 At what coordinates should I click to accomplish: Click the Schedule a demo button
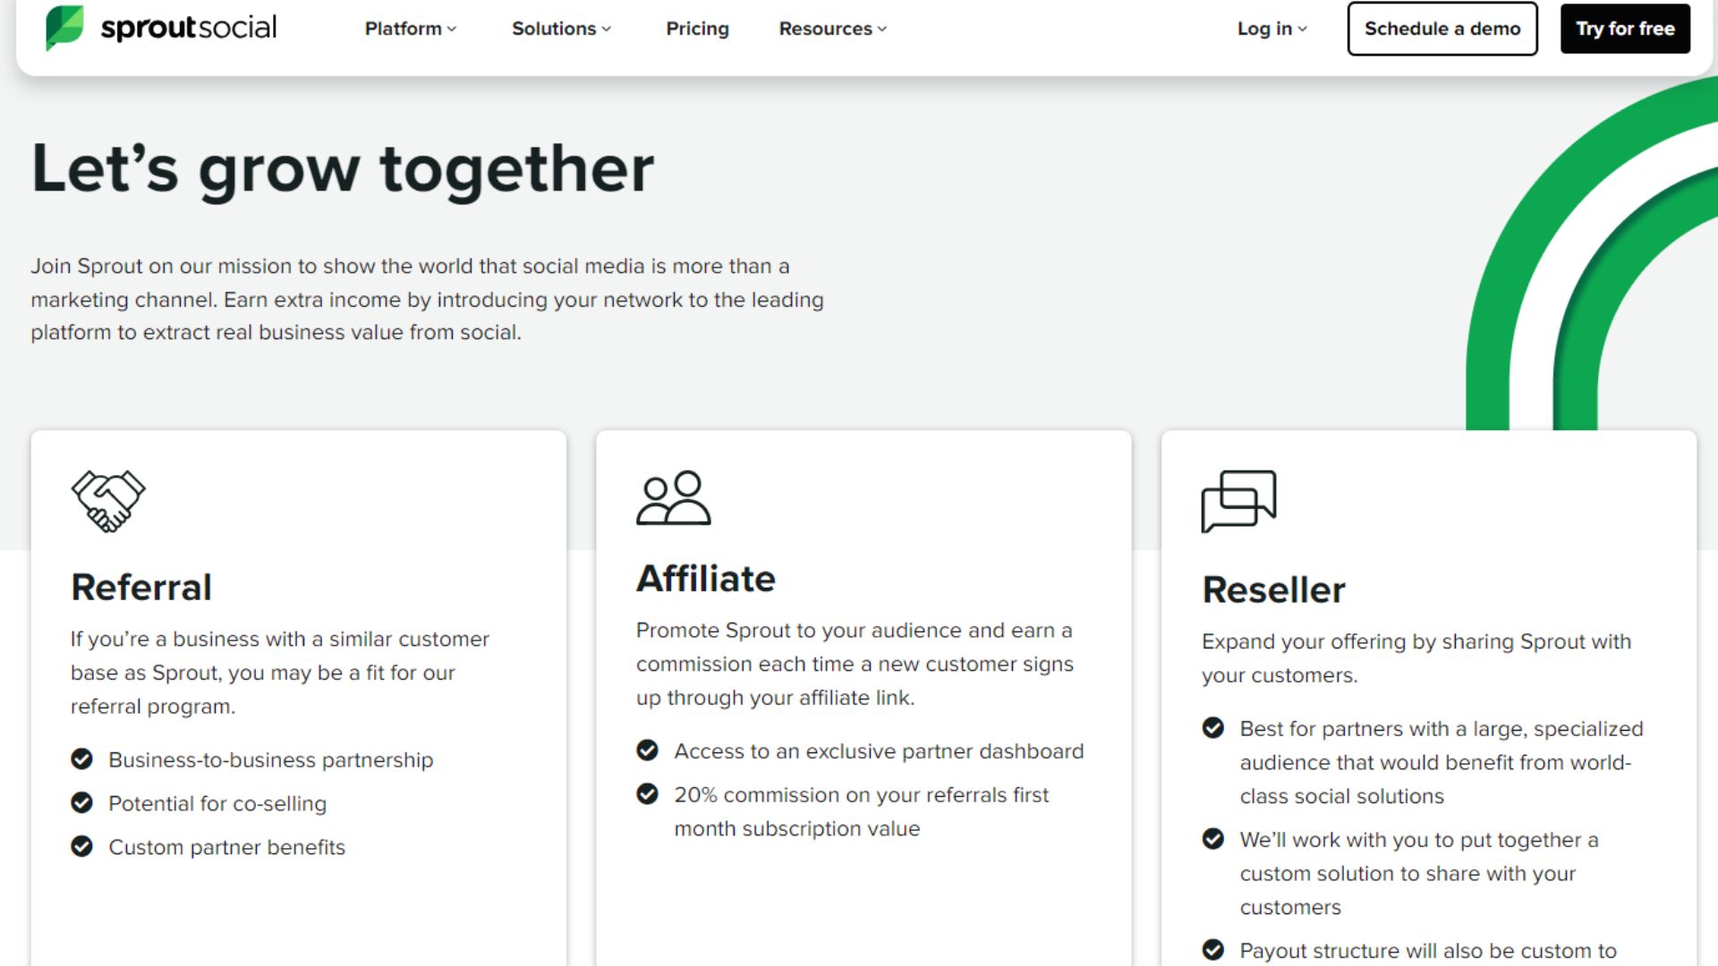(1442, 29)
